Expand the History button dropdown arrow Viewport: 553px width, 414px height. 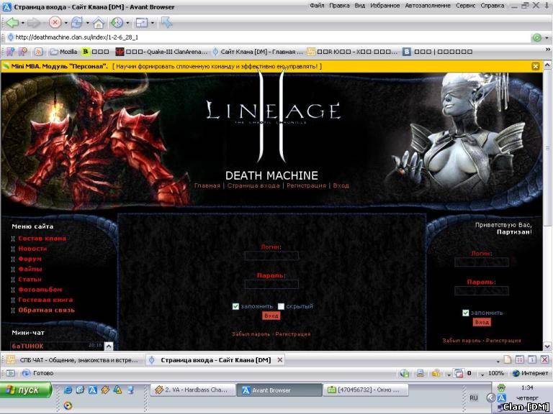pos(127,23)
